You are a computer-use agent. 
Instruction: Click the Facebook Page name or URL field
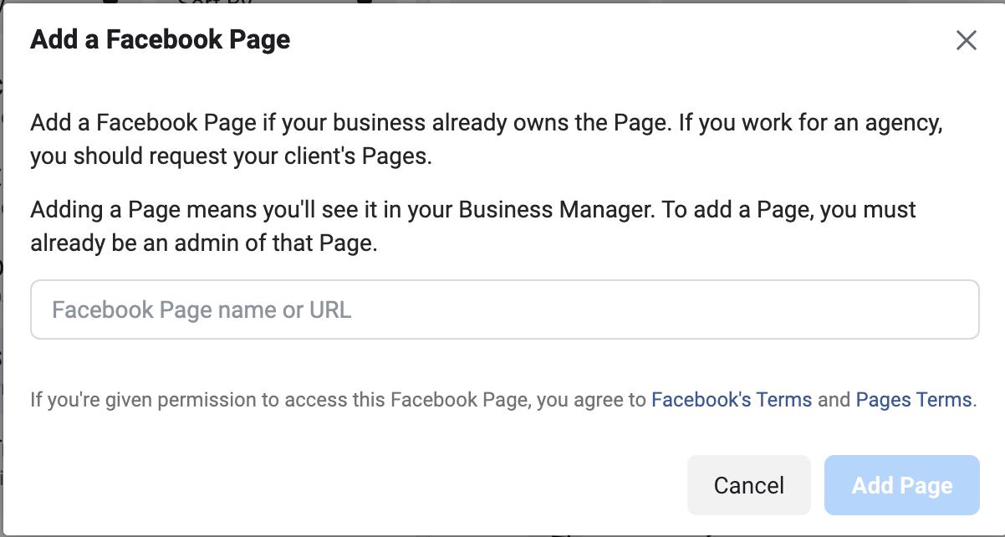504,309
